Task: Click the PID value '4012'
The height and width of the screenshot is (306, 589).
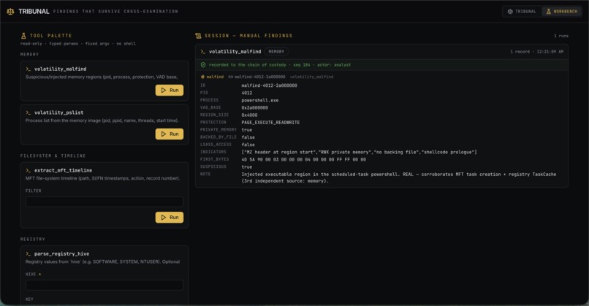Action: 247,93
